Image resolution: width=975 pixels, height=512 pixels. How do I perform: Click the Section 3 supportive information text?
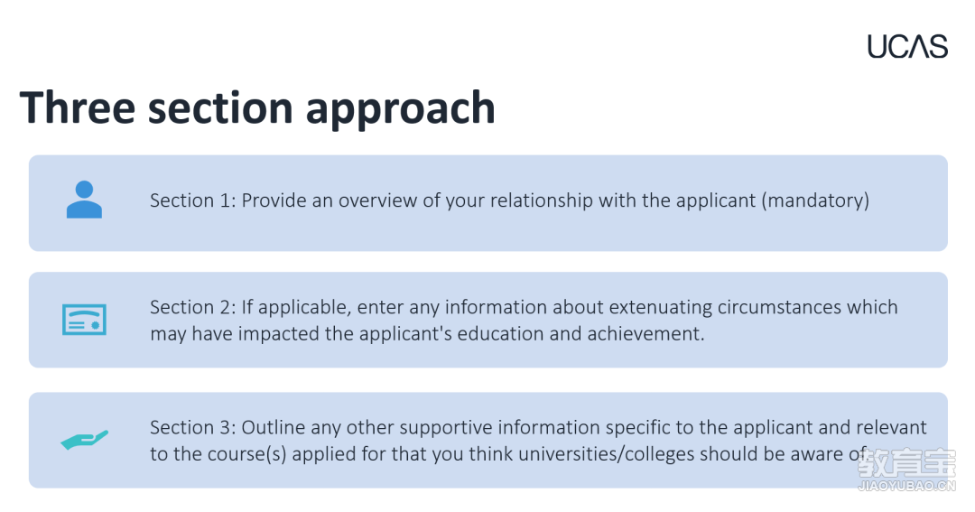pyautogui.click(x=538, y=440)
